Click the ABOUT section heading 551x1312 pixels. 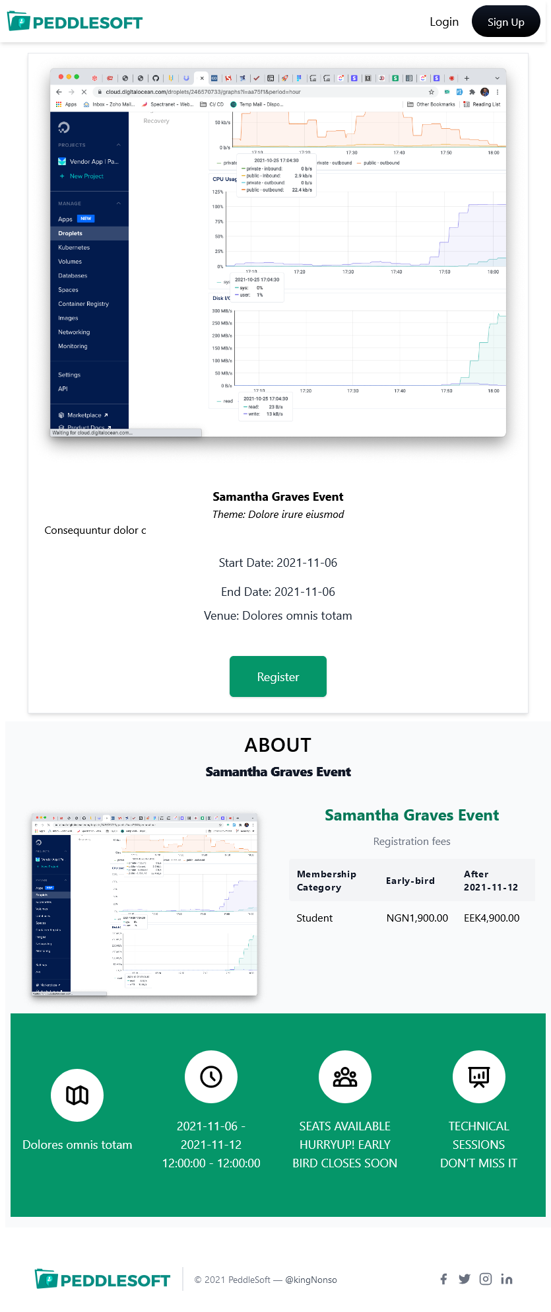point(278,745)
